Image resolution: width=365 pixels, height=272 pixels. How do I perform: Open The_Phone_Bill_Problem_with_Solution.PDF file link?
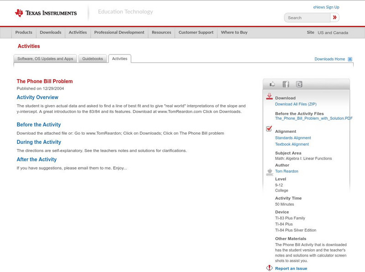pos(313,118)
